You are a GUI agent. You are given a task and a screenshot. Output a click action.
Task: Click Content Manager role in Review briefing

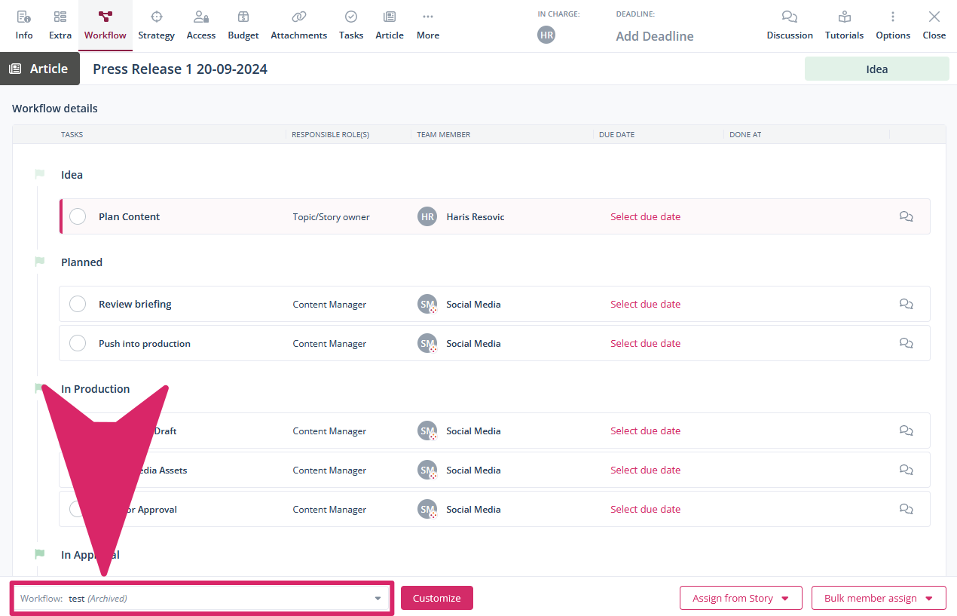point(329,304)
